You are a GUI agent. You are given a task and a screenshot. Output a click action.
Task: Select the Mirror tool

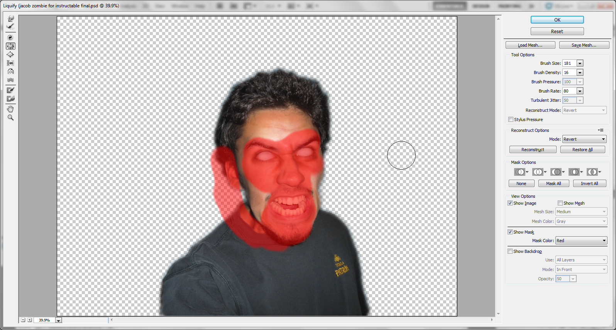(10, 71)
